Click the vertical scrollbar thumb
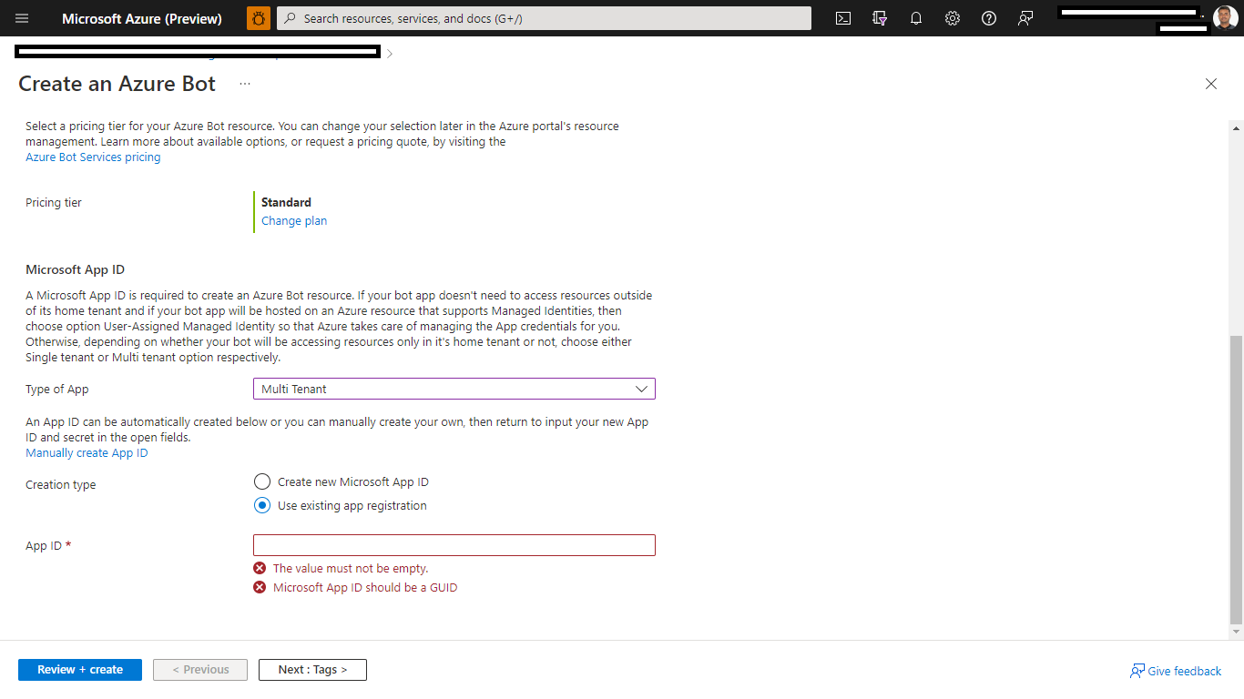 [1236, 478]
